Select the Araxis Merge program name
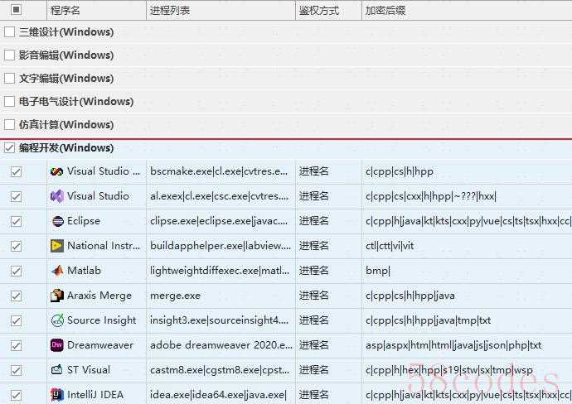The width and height of the screenshot is (572, 404). click(99, 296)
